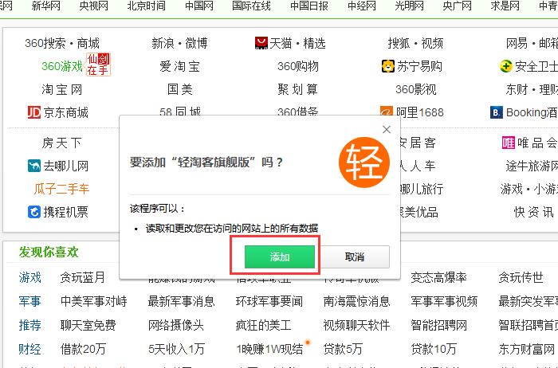The height and width of the screenshot is (368, 558).
Task: Click the 唯品会 pink icon
Action: point(509,143)
